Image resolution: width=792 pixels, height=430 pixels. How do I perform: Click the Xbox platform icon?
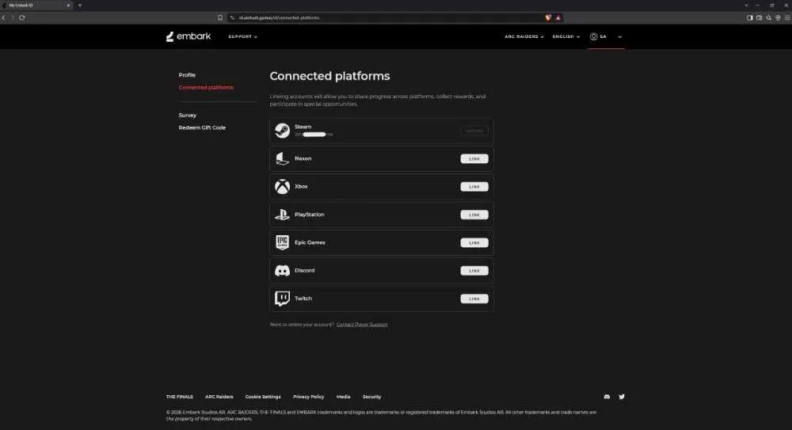point(282,186)
